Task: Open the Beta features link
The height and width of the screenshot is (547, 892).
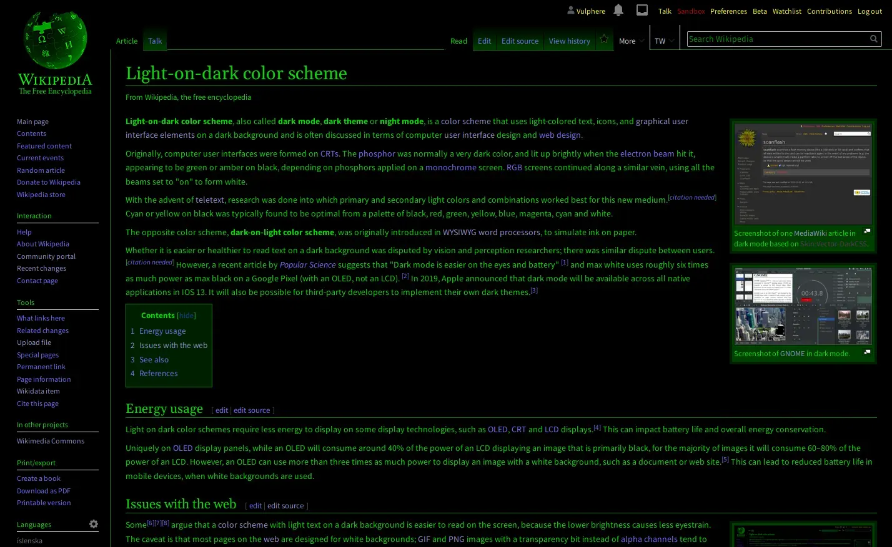Action: tap(760, 11)
